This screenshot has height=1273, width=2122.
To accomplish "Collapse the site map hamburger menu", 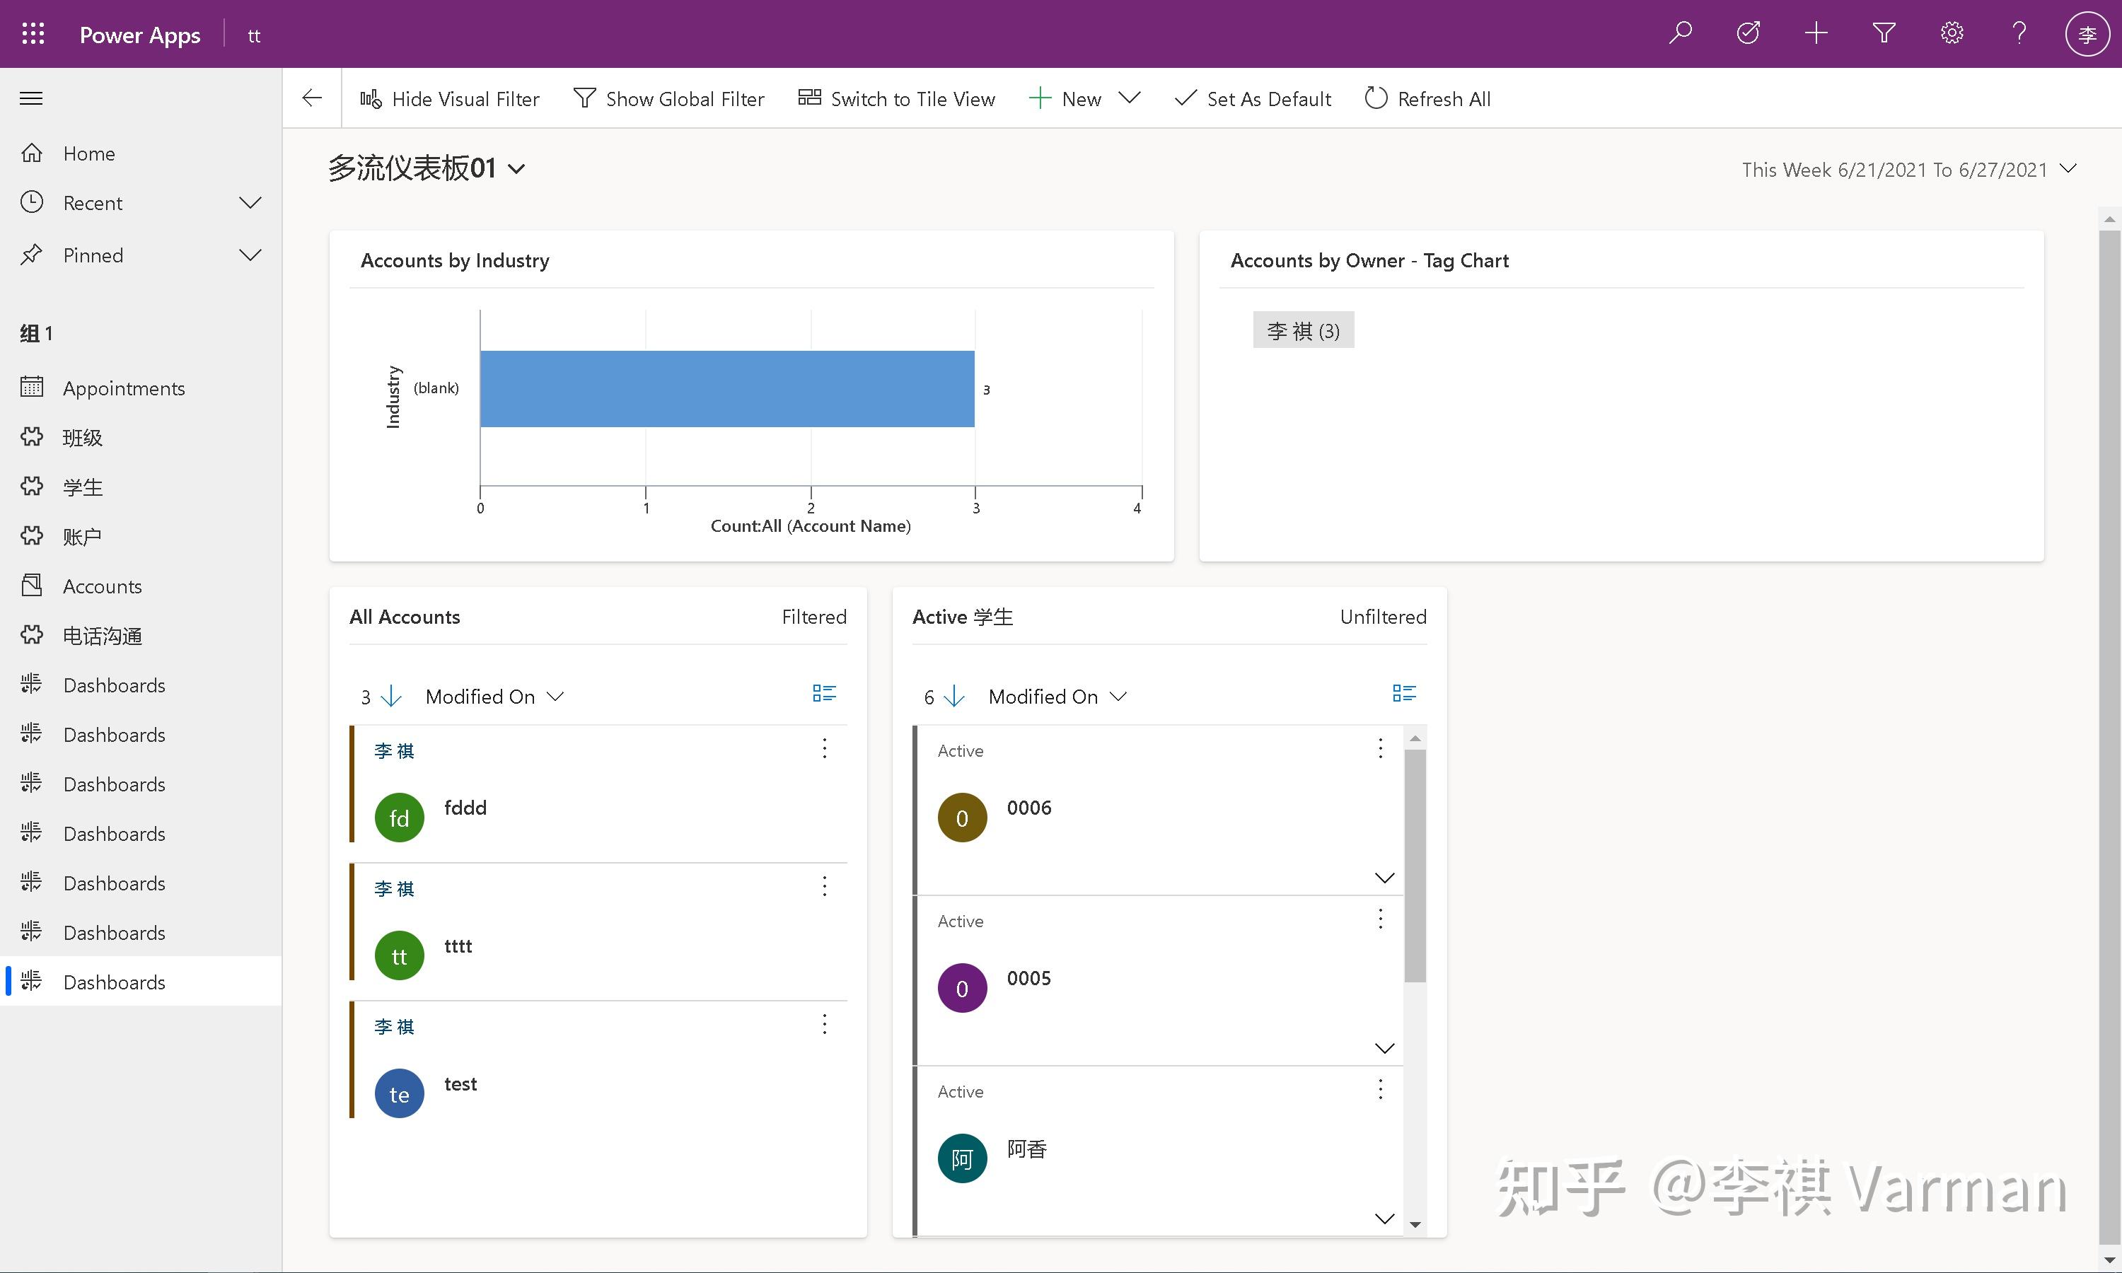I will click(32, 98).
